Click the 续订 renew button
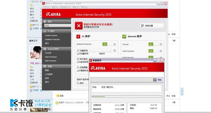The image size is (211, 113). click(83, 83)
